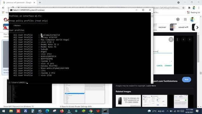Open Google settings gear icon
This screenshot has height=114, width=202.
[178, 19]
